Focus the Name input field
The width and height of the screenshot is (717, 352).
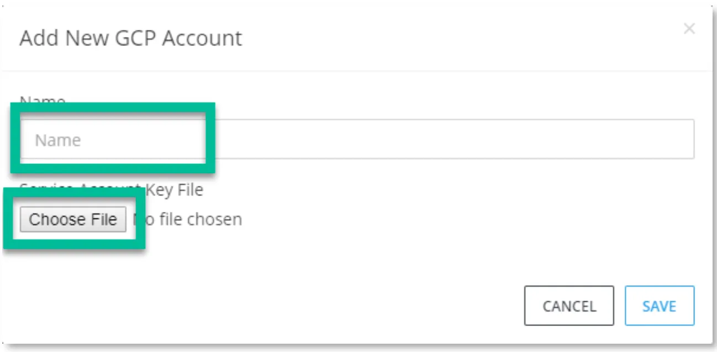pos(357,140)
